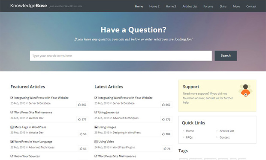Click FAQs in Quick Links
Screen dimensions: 266x160
(x=189, y=137)
